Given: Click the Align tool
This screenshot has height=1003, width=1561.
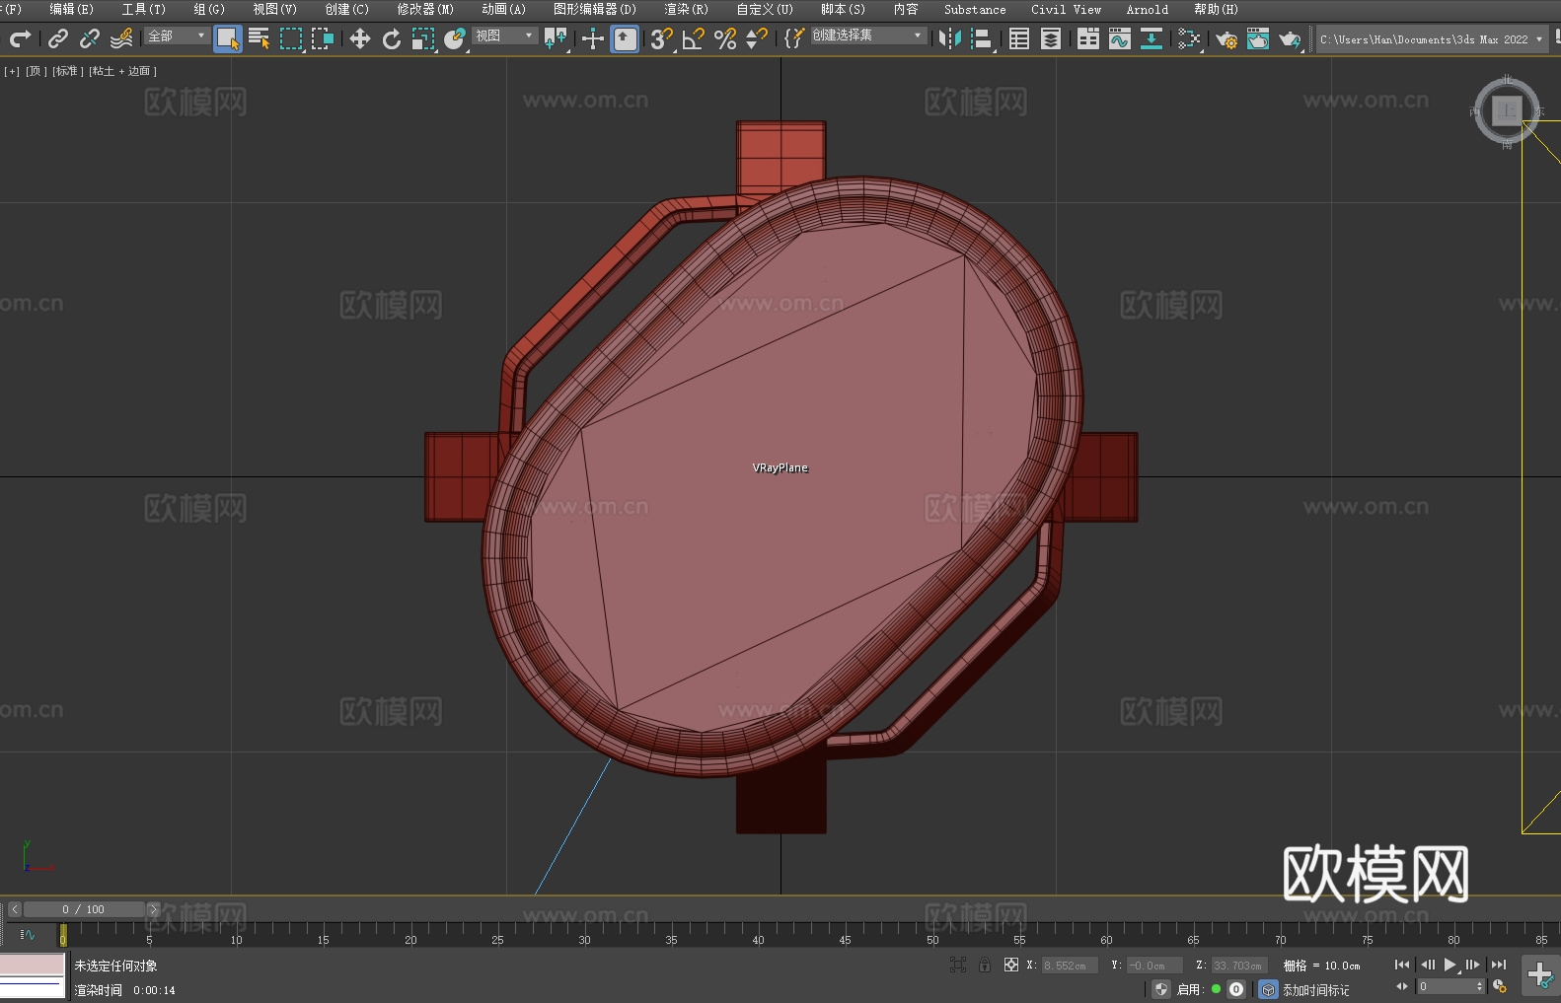Looking at the screenshot, I should 982,38.
